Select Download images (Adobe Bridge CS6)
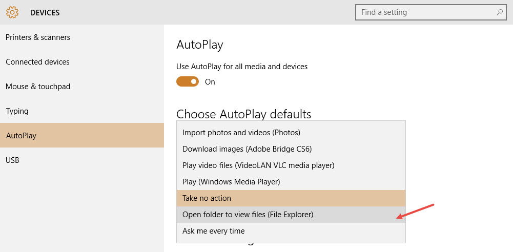The width and height of the screenshot is (513, 252). tap(291, 149)
